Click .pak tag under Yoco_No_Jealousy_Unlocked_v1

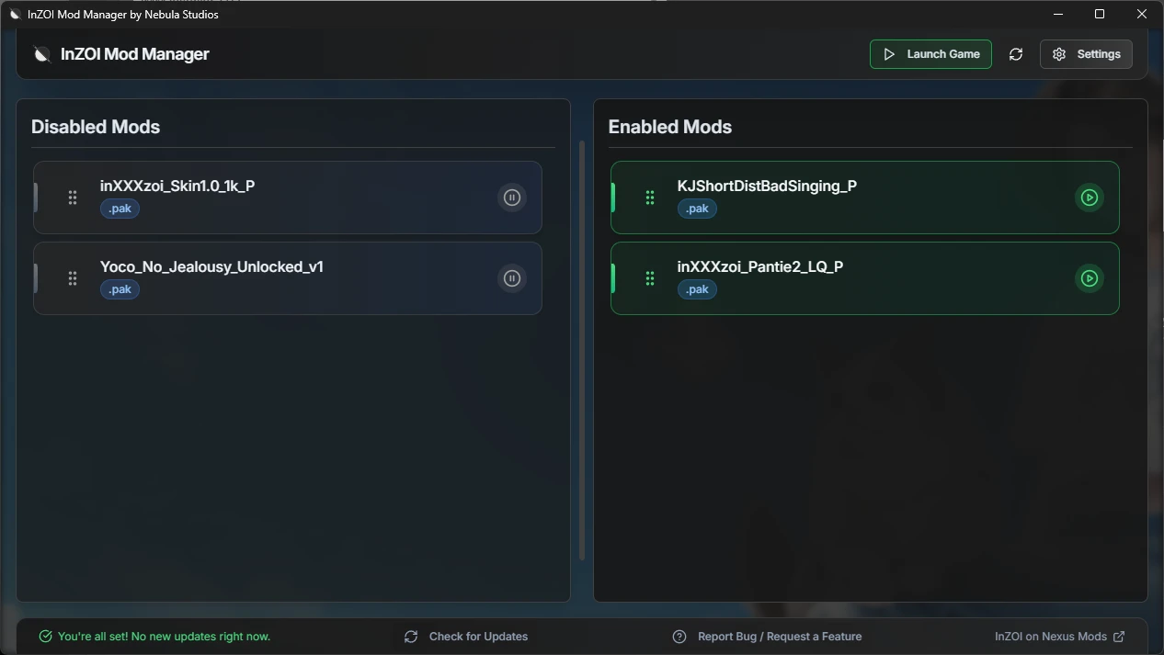120,289
